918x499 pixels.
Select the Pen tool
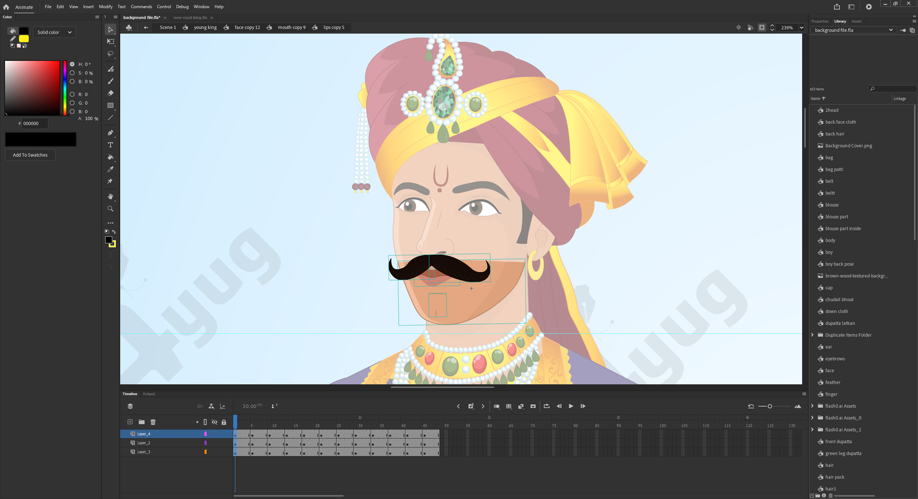(110, 132)
